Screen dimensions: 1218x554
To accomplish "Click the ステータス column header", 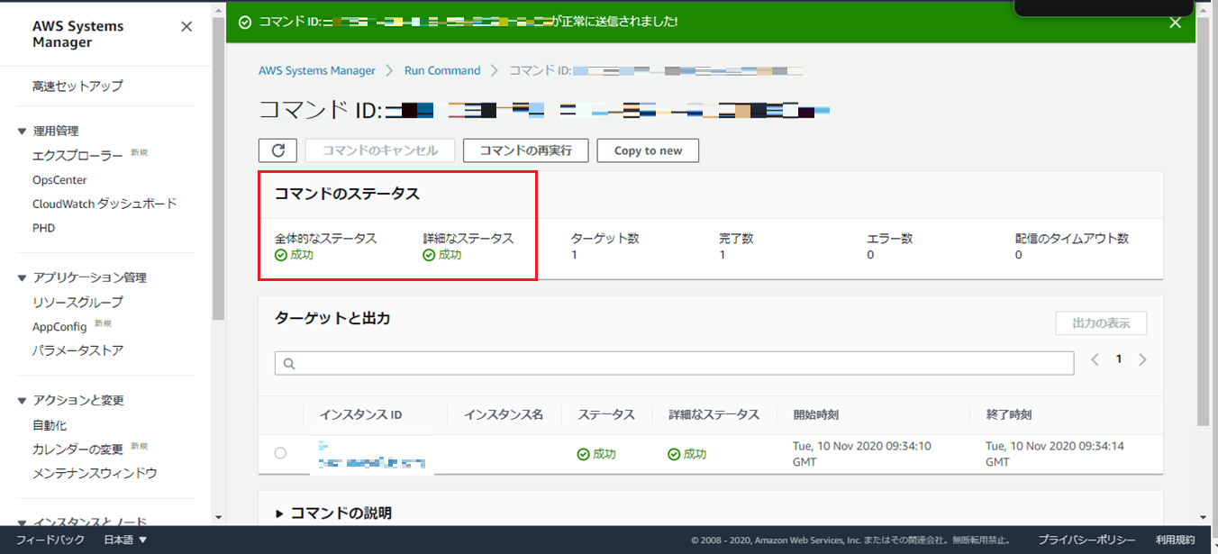I will (606, 415).
